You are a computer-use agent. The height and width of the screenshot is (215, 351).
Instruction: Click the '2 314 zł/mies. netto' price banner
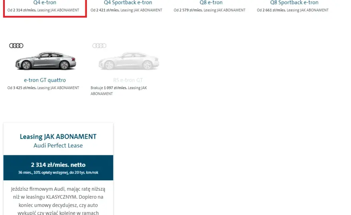(x=58, y=168)
